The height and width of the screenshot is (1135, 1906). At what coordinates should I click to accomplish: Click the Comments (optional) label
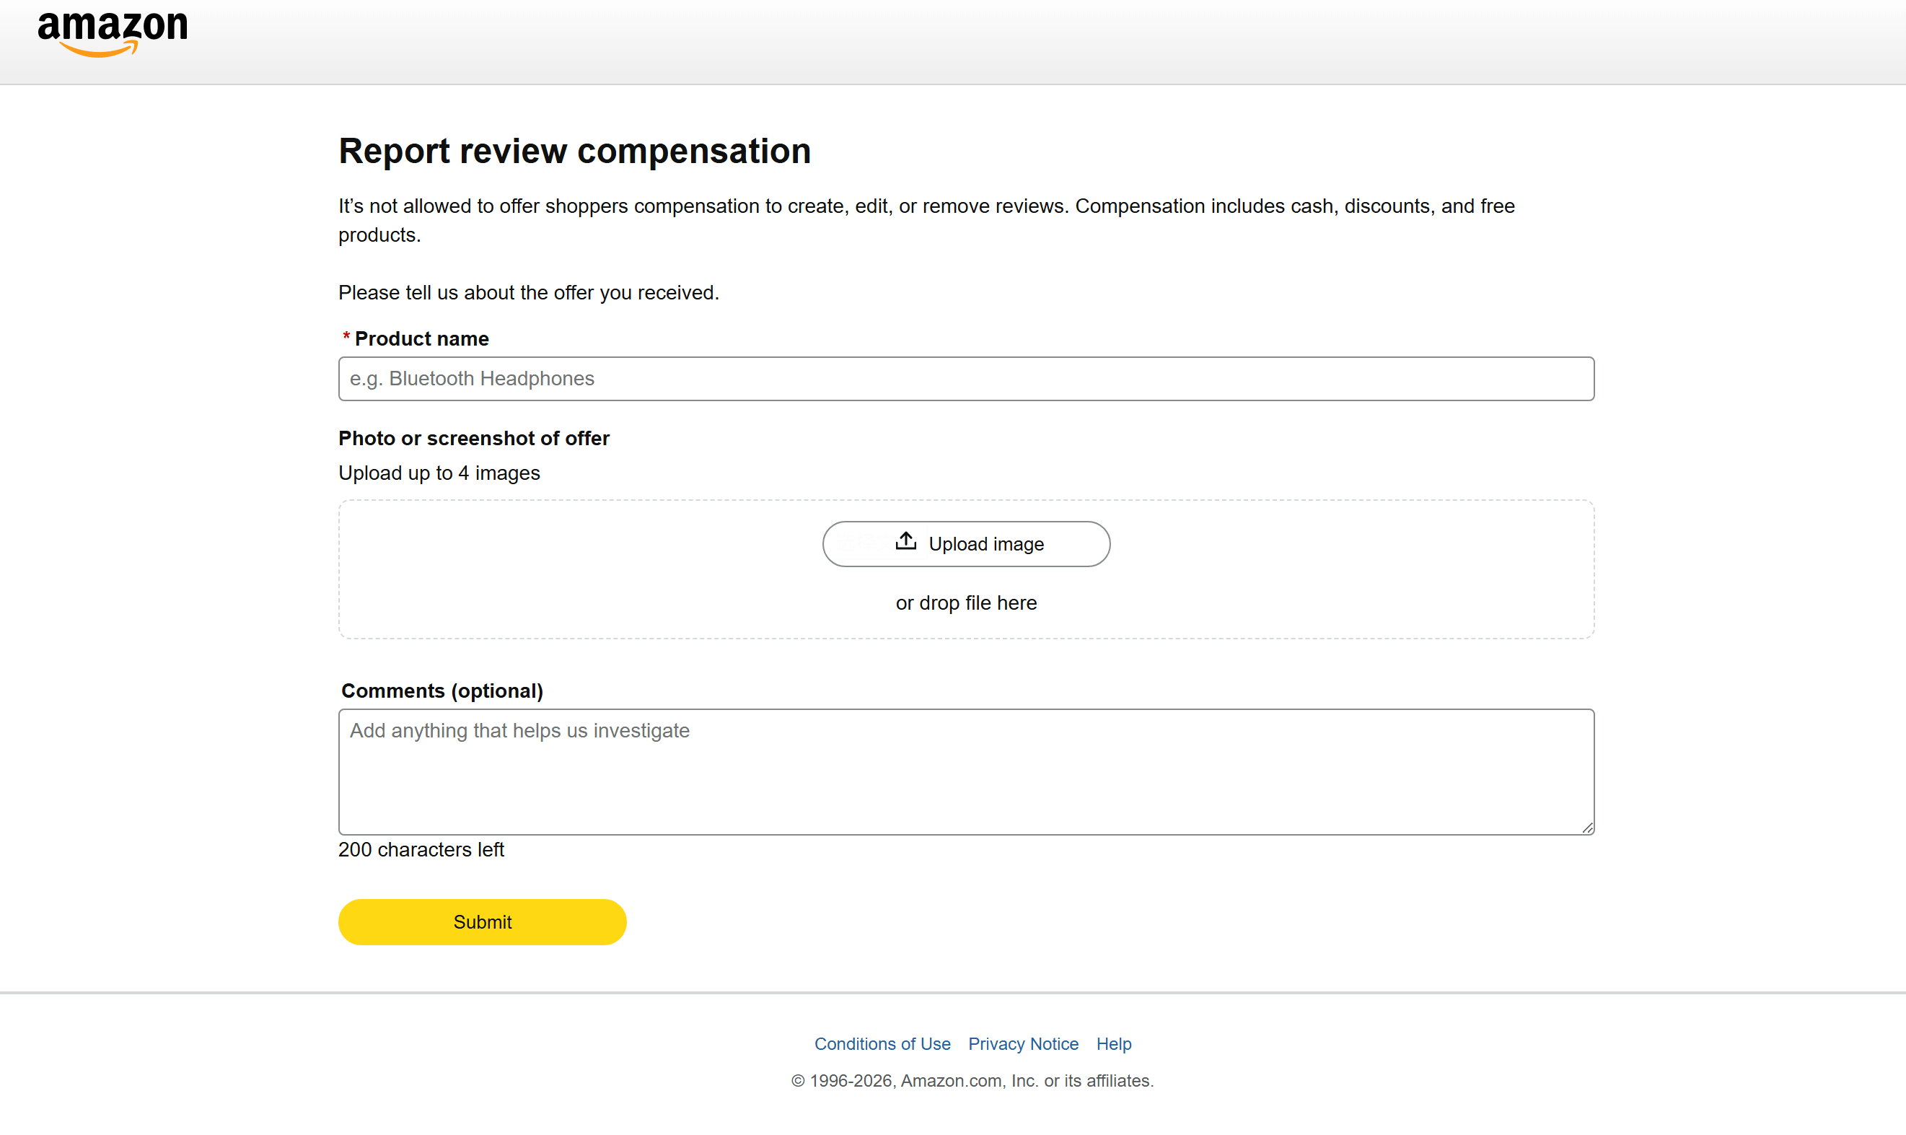[442, 691]
